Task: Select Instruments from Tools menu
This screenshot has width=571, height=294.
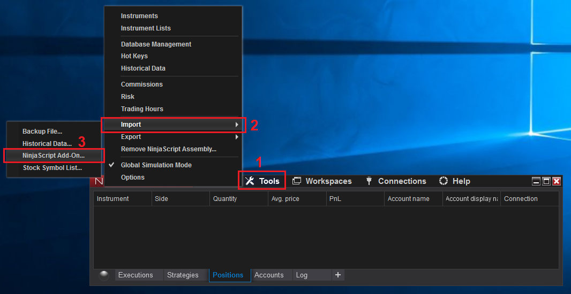Action: (x=139, y=16)
